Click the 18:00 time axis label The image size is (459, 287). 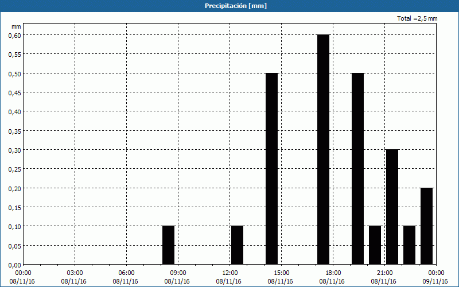tap(333, 273)
